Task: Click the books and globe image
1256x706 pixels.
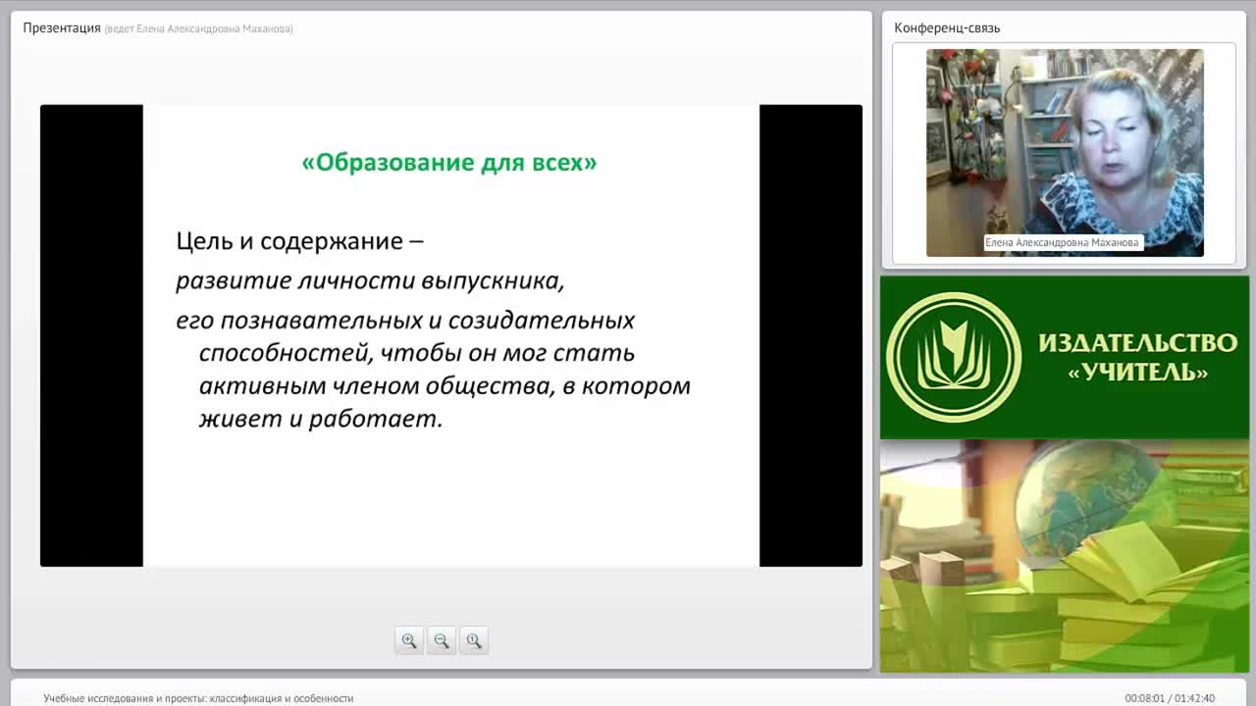Action: (x=1065, y=556)
